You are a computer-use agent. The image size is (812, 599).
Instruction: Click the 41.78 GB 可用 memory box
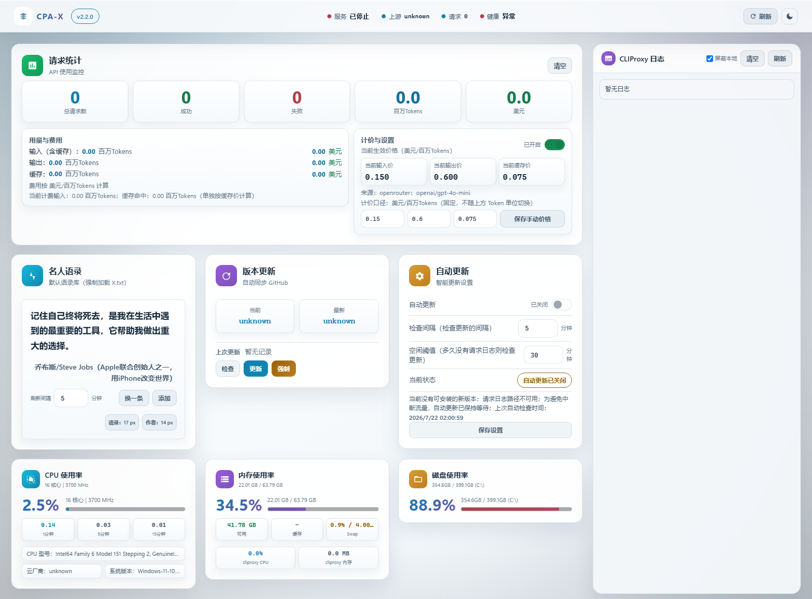click(x=242, y=529)
